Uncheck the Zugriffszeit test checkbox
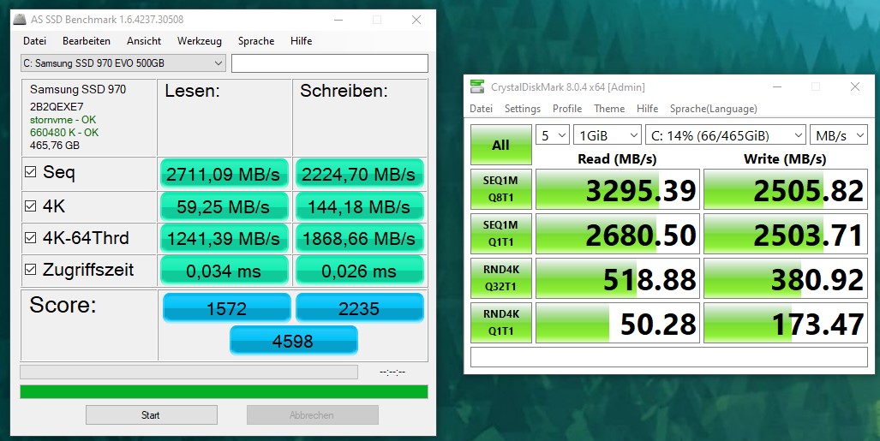The height and width of the screenshot is (441, 880). coord(31,270)
